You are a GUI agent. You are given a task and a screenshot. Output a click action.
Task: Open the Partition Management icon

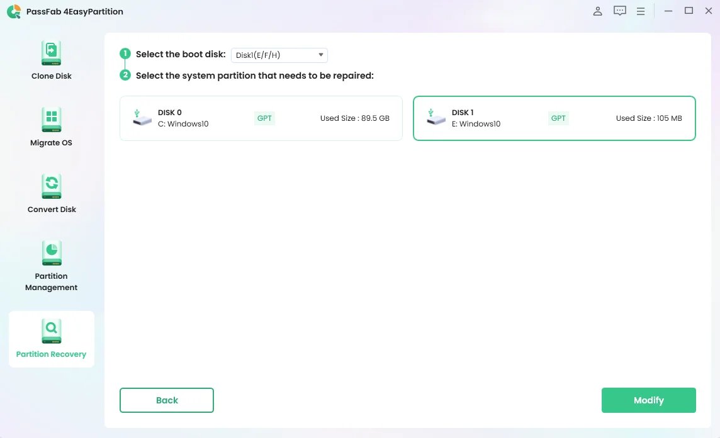coord(52,254)
